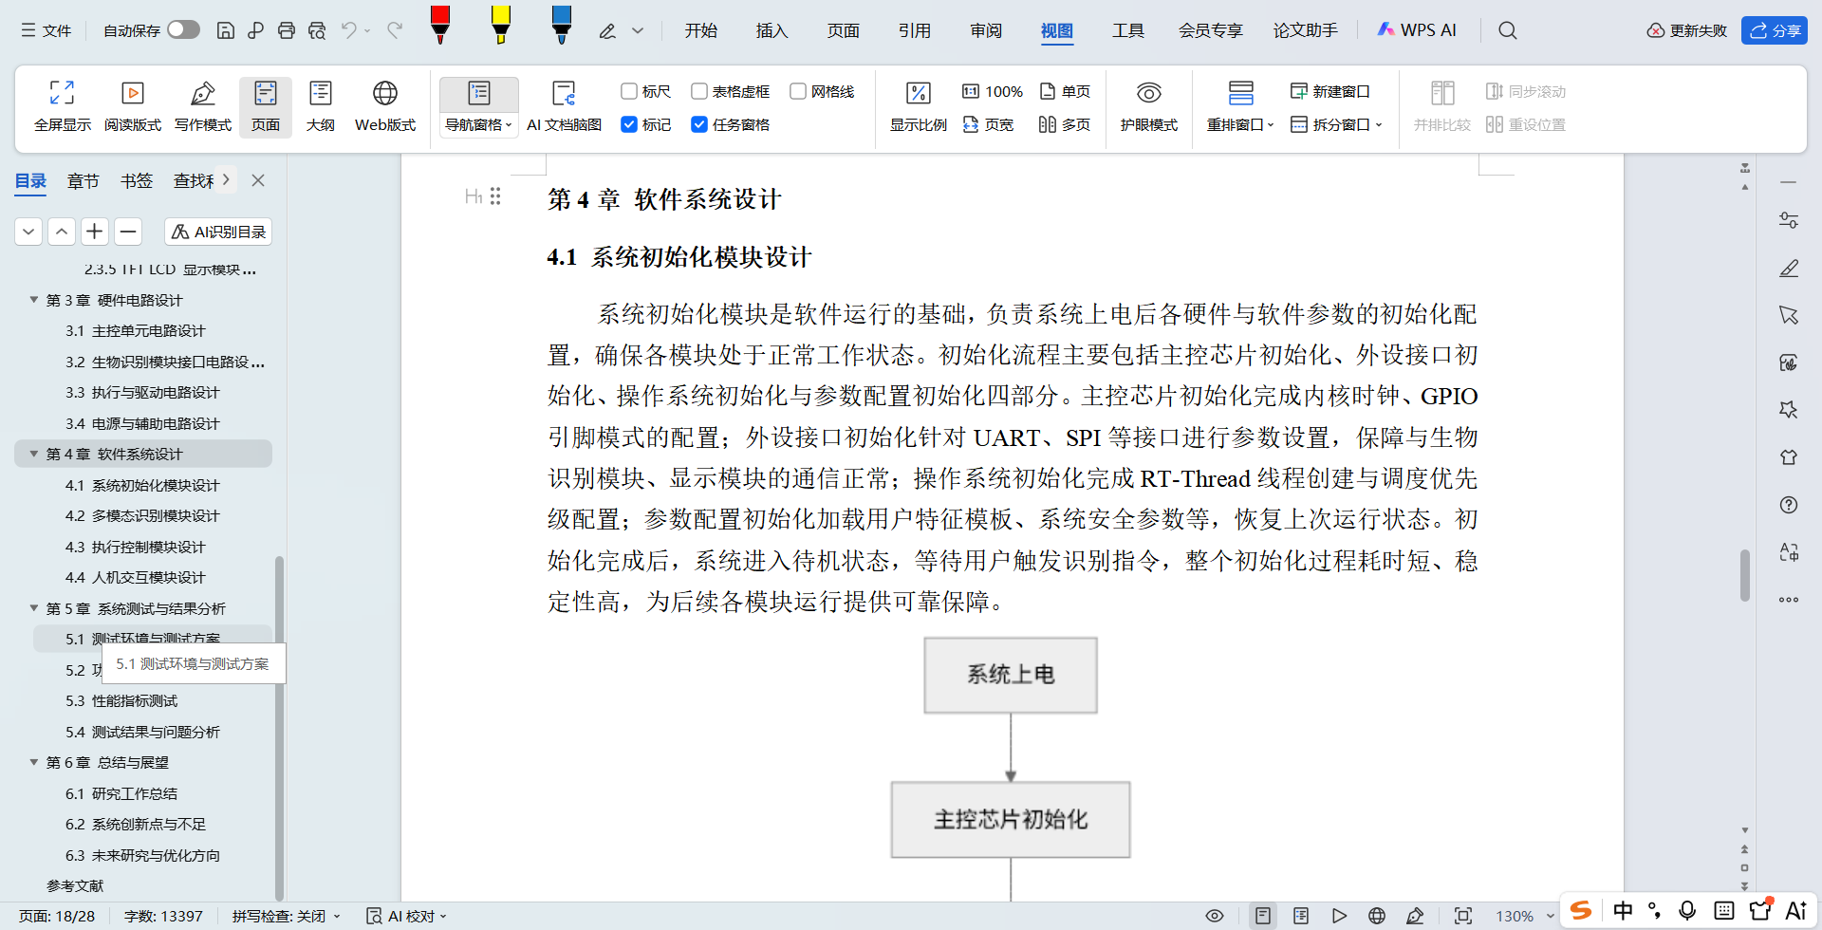
Task: Switch to the 审阅 ribbon tab
Action: (986, 30)
